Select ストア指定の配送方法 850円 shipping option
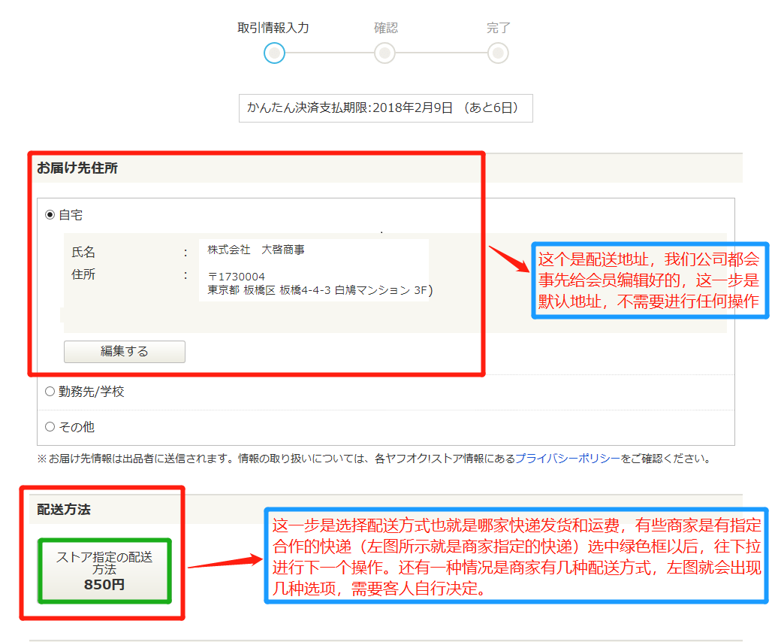The height and width of the screenshot is (642, 772). click(x=104, y=571)
